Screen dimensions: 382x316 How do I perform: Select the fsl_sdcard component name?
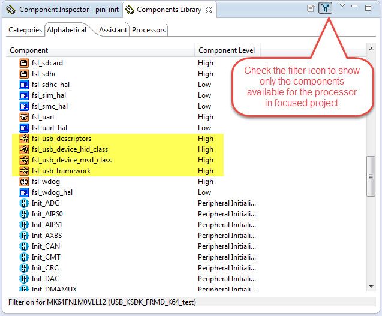[x=47, y=63]
